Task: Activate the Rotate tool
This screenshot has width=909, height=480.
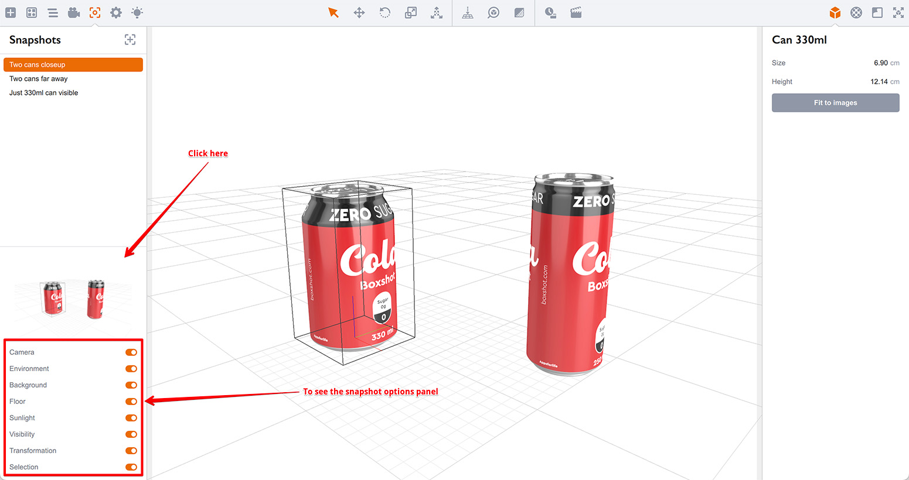Action: tap(385, 12)
